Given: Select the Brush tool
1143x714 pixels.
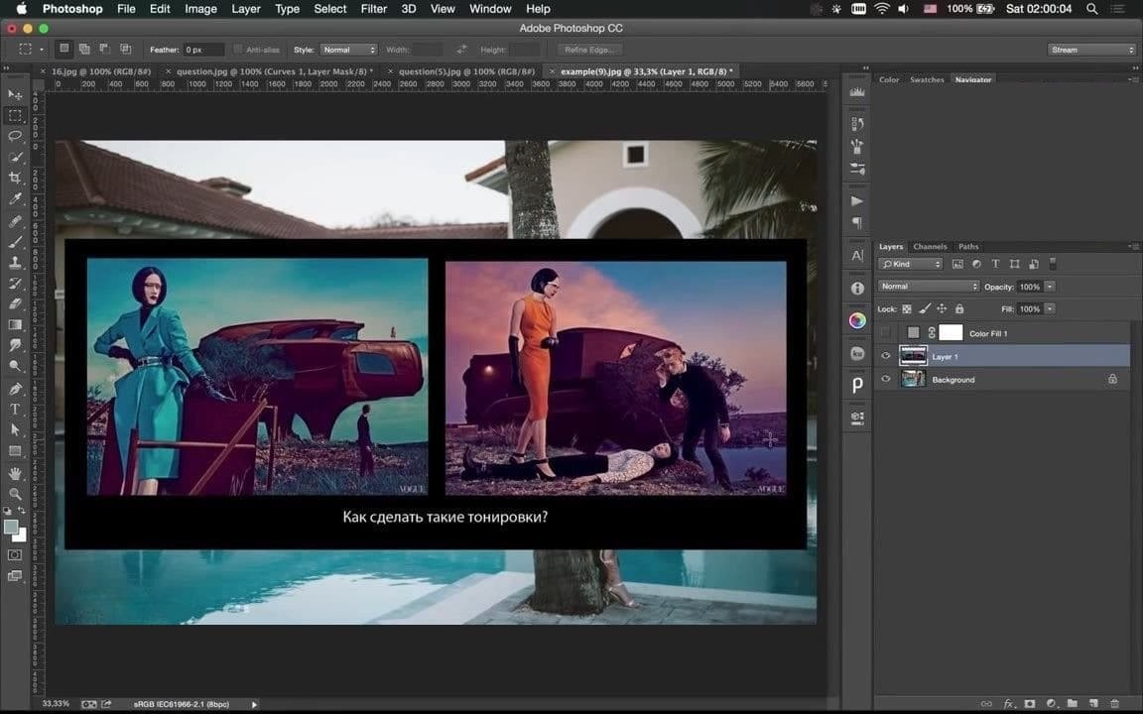Looking at the screenshot, I should 15,242.
